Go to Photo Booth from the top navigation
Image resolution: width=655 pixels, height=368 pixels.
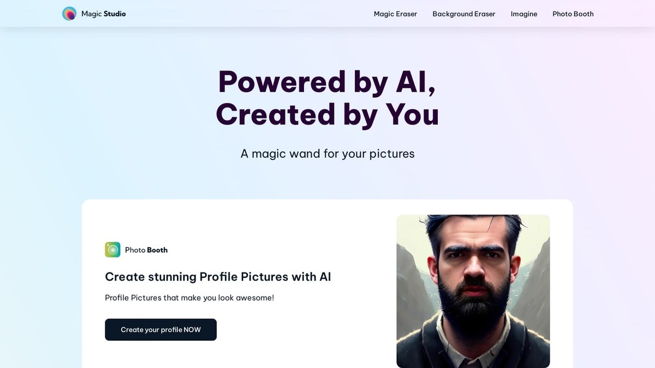coord(573,14)
